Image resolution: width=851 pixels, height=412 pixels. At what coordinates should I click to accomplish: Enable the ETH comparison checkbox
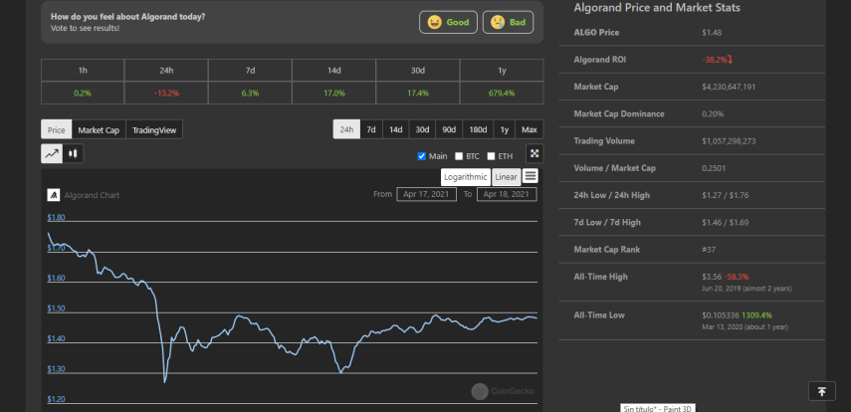click(491, 156)
